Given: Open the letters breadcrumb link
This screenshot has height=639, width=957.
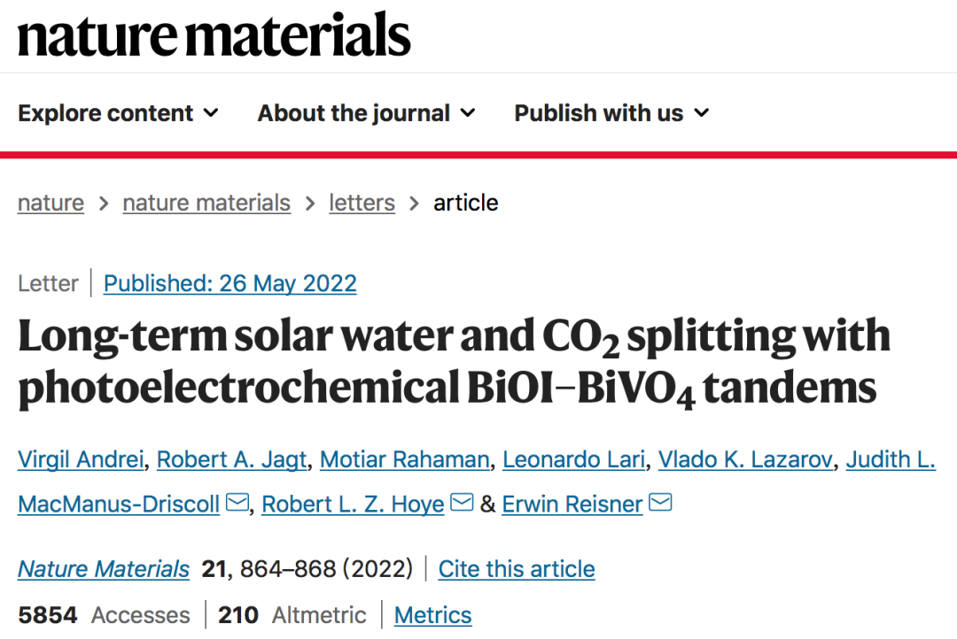Looking at the screenshot, I should click(362, 203).
